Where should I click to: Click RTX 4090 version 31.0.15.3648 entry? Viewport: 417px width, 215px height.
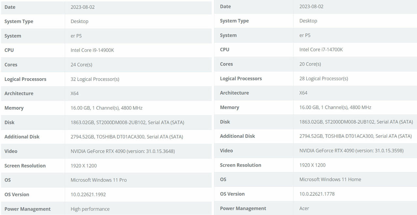(x=123, y=151)
